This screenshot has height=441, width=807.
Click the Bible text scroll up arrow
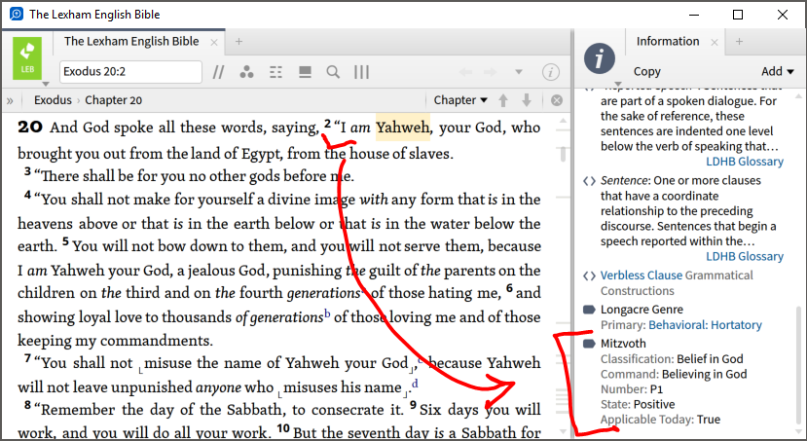(x=563, y=122)
